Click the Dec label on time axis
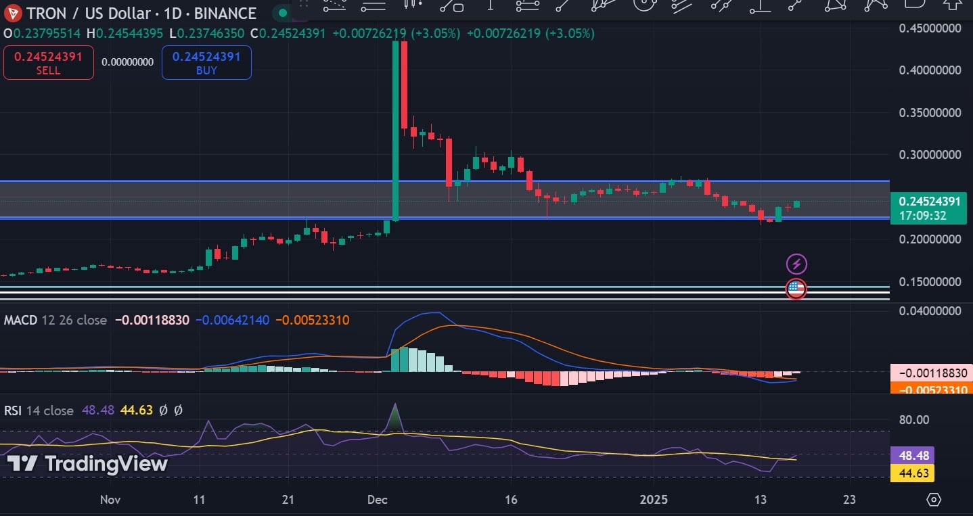Image resolution: width=973 pixels, height=516 pixels. tap(377, 500)
